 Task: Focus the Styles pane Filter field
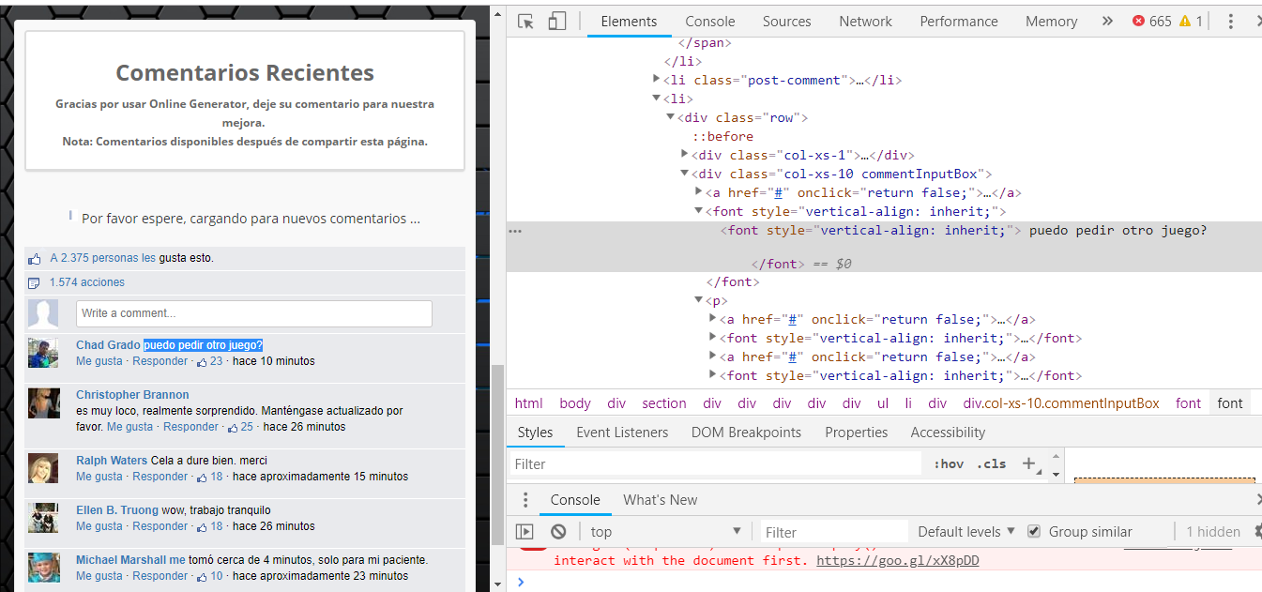click(x=715, y=463)
